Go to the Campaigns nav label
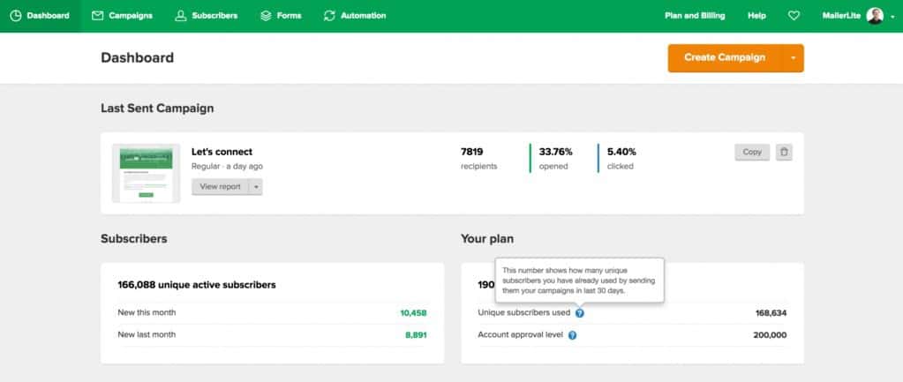This screenshot has height=382, width=903. (131, 16)
